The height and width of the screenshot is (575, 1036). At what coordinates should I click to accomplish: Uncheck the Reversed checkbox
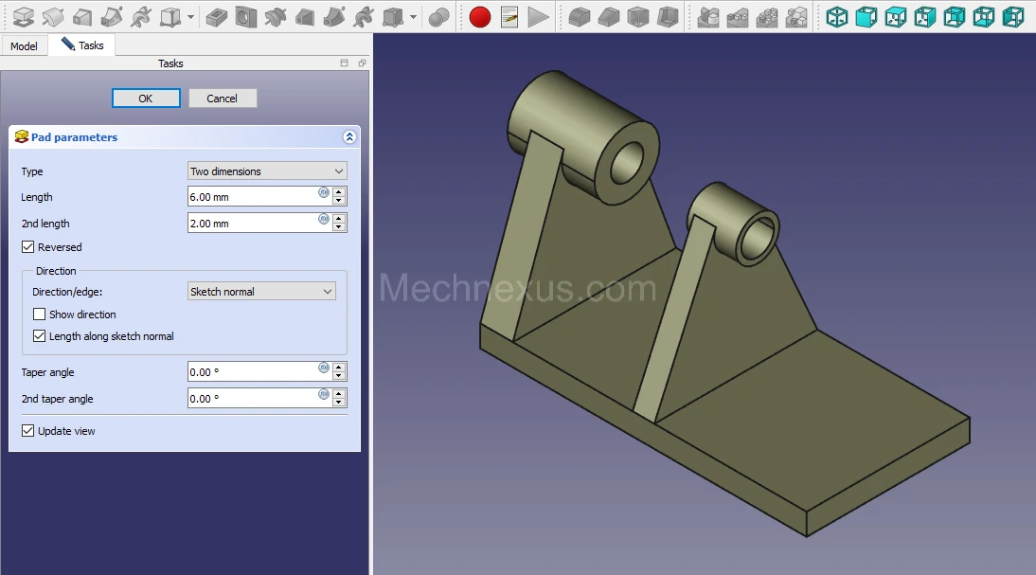[27, 247]
